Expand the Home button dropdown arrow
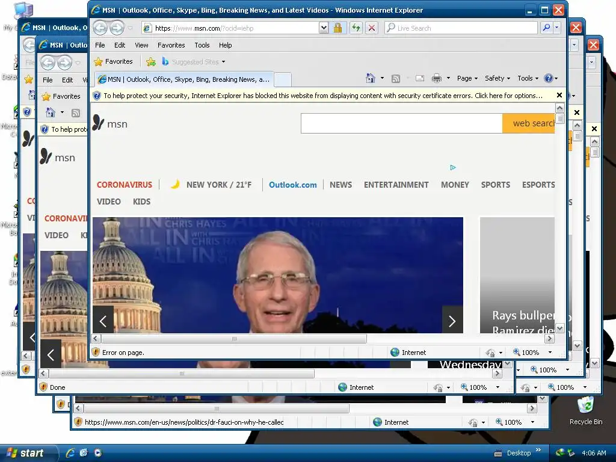The image size is (616, 462). coord(382,78)
